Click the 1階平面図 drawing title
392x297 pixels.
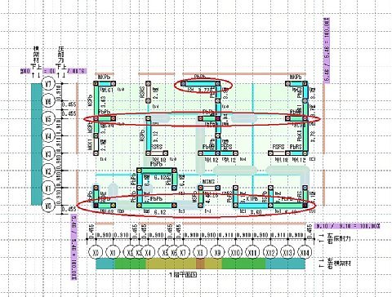(183, 275)
